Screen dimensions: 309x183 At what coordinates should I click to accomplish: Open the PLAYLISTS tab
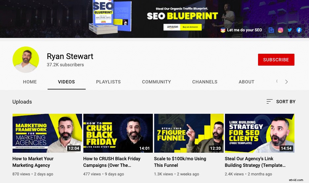click(109, 82)
